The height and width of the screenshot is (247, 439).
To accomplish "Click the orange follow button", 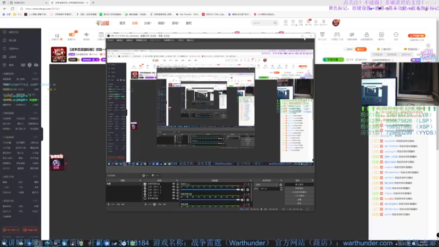I will click(361, 49).
